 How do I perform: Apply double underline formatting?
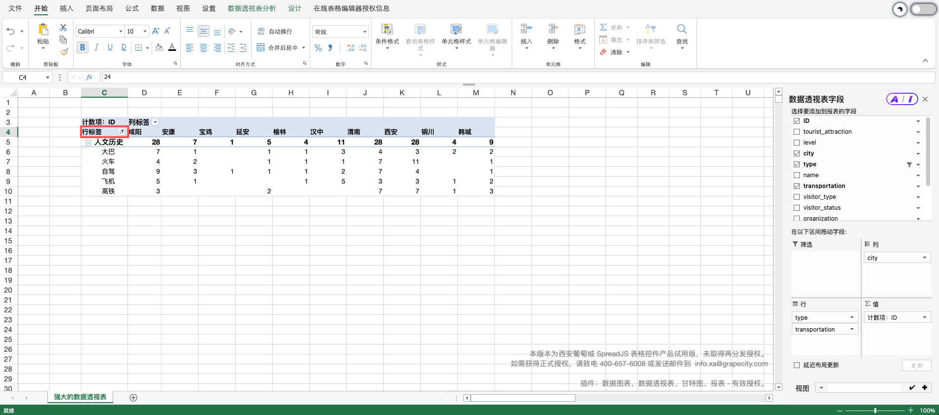[x=123, y=47]
